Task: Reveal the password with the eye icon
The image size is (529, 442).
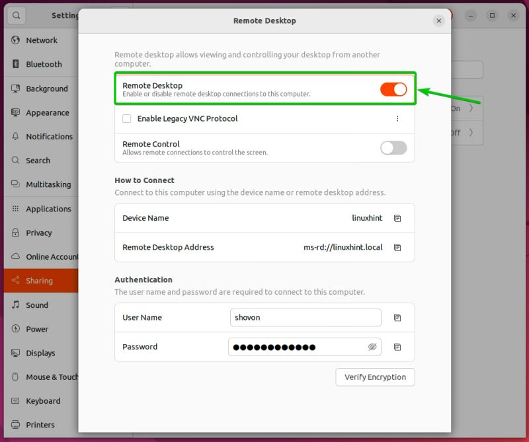Action: point(372,347)
